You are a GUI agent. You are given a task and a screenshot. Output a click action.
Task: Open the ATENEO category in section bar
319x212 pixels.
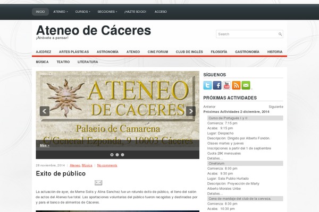point(133,52)
